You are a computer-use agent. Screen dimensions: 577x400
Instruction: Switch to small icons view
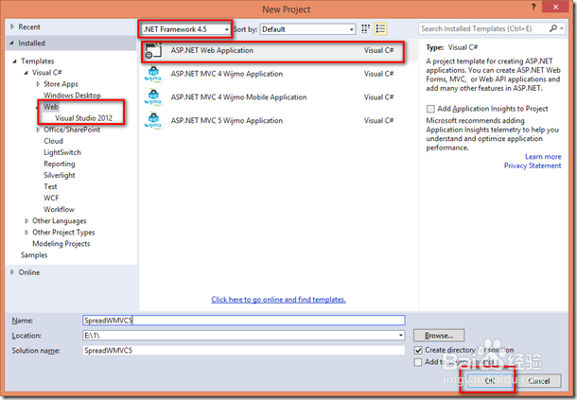point(365,28)
